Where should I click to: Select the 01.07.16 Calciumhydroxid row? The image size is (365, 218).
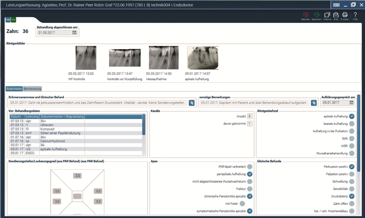pyautogui.click(x=76, y=141)
